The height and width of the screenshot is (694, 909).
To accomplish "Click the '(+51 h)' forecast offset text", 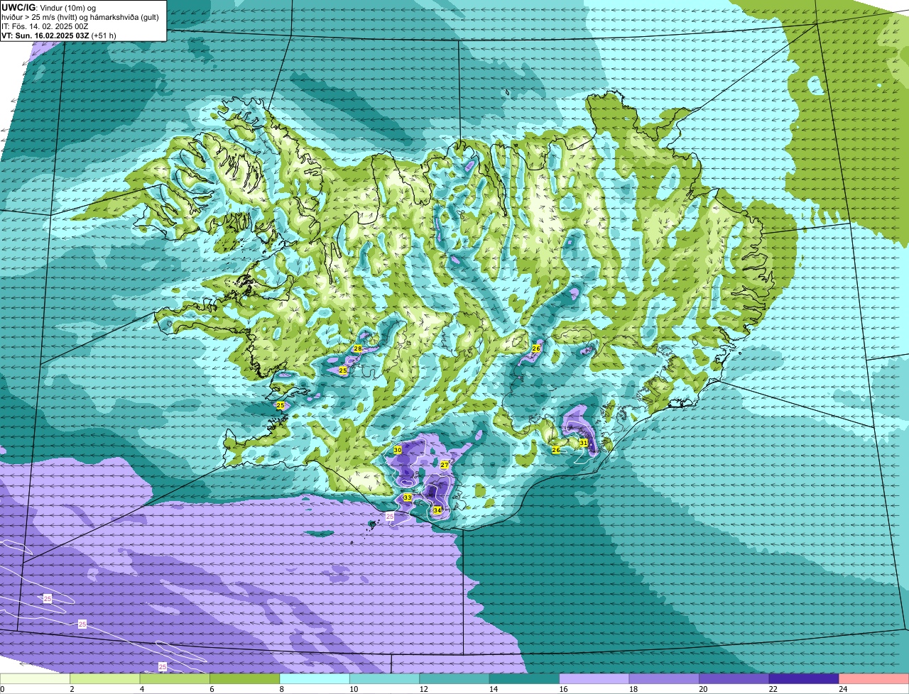I will click(x=104, y=35).
